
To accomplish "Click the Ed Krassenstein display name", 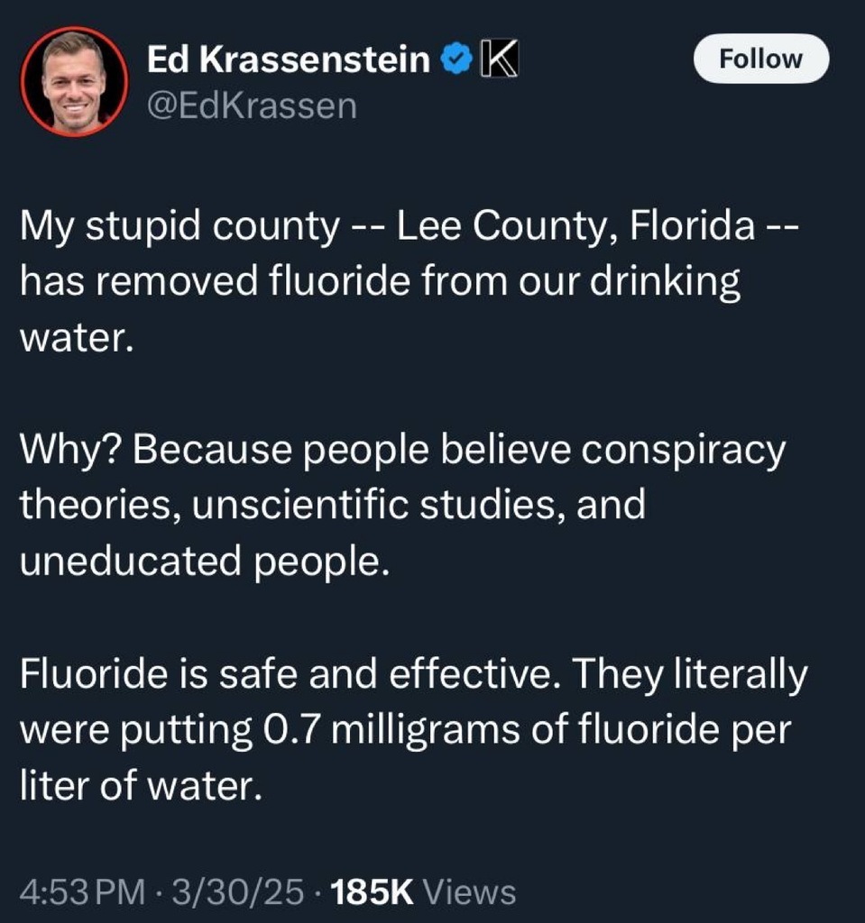I will 289,60.
